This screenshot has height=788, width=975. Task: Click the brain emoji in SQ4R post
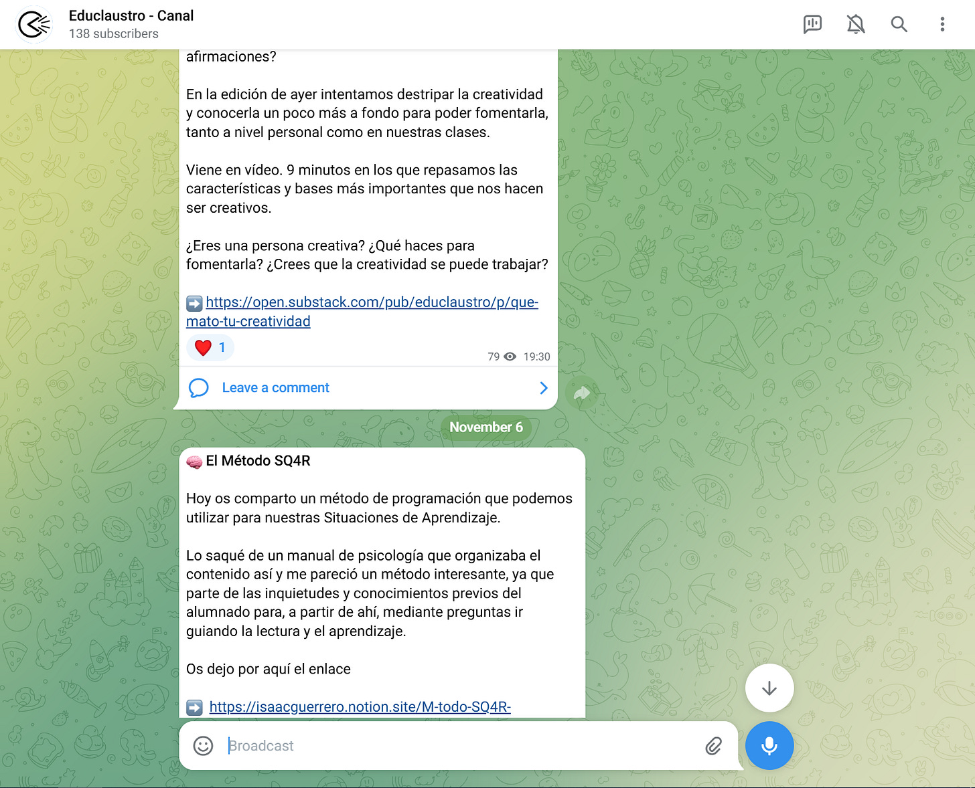coord(194,462)
